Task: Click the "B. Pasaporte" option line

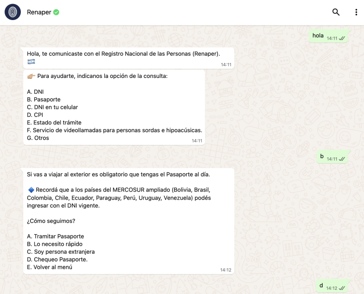Action: (44, 99)
